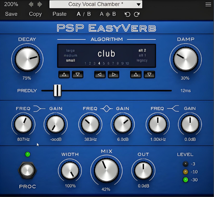
Task: Click the Paste button
Action: (x=60, y=14)
